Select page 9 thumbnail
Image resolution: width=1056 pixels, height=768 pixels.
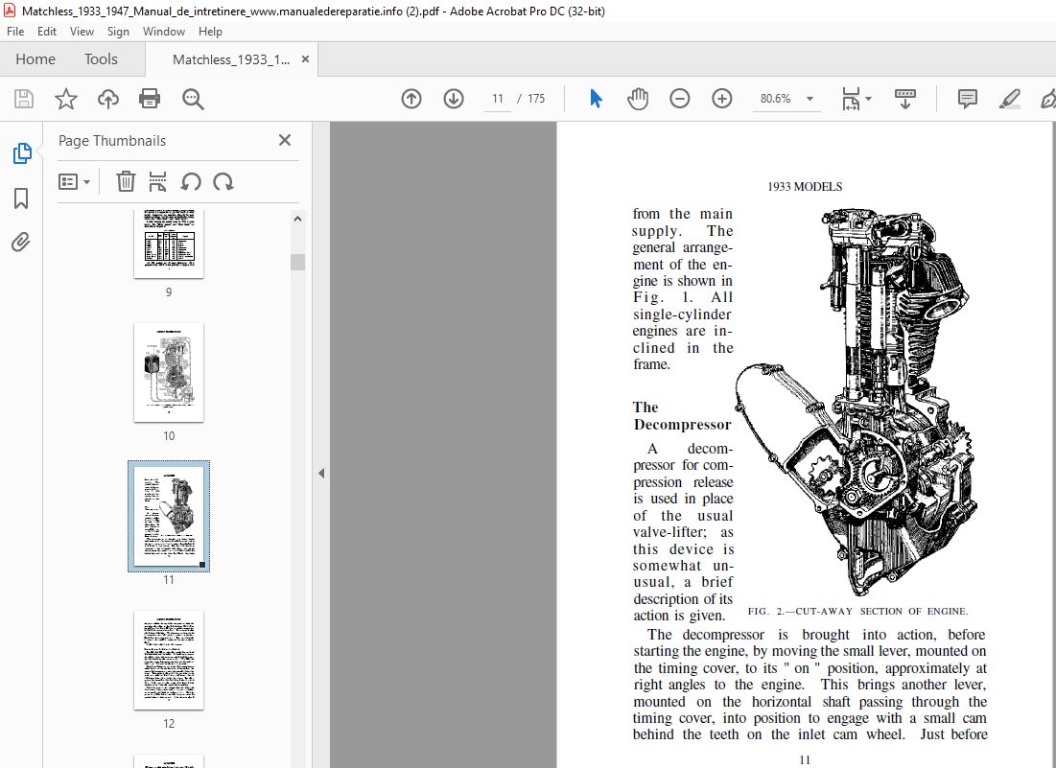click(x=169, y=244)
